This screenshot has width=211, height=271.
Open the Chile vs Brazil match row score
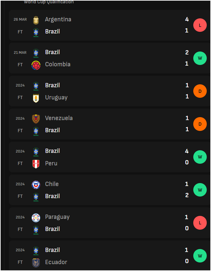click(187, 190)
